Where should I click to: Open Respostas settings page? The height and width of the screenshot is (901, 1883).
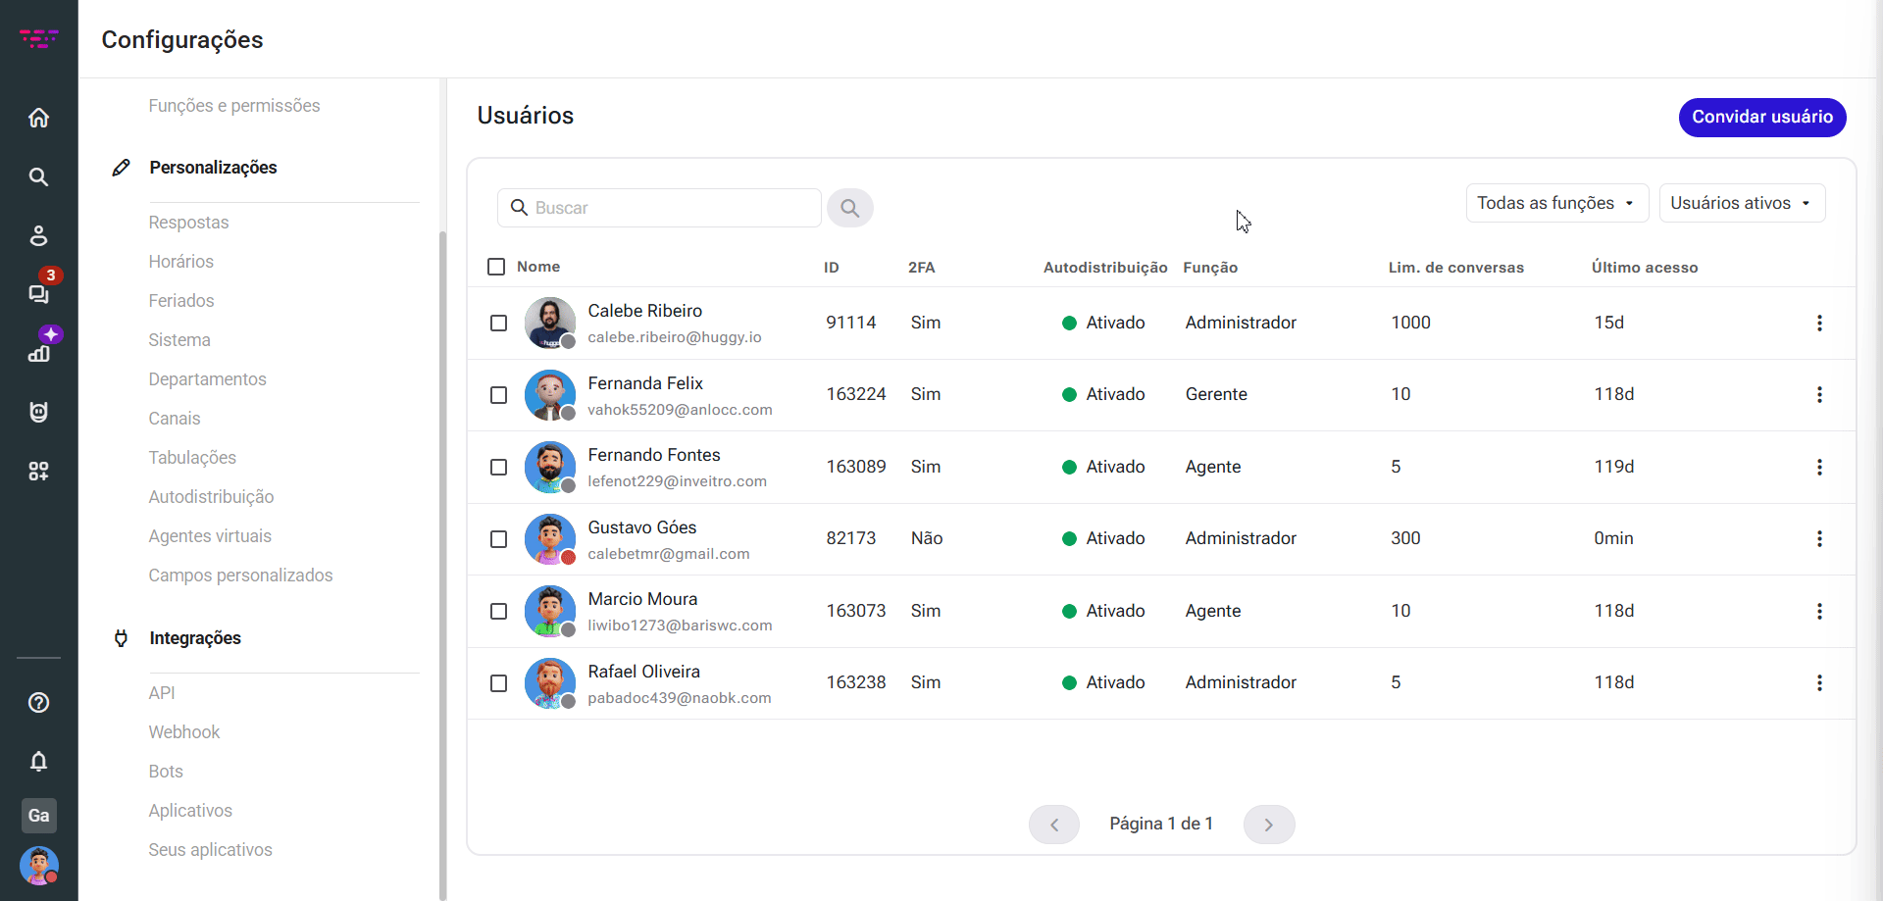pos(188,223)
